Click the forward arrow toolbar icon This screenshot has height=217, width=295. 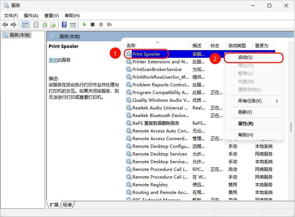coord(14,25)
